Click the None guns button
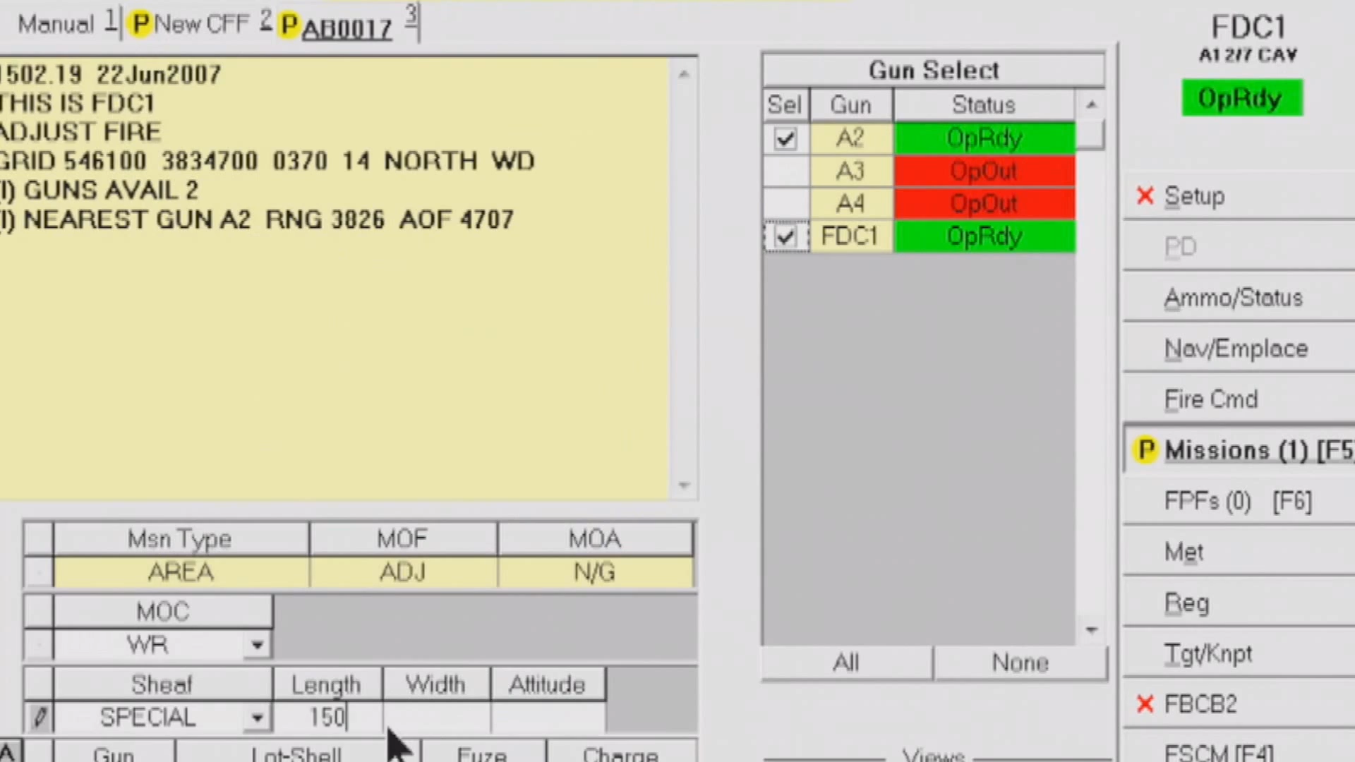This screenshot has width=1355, height=762. tap(1020, 663)
